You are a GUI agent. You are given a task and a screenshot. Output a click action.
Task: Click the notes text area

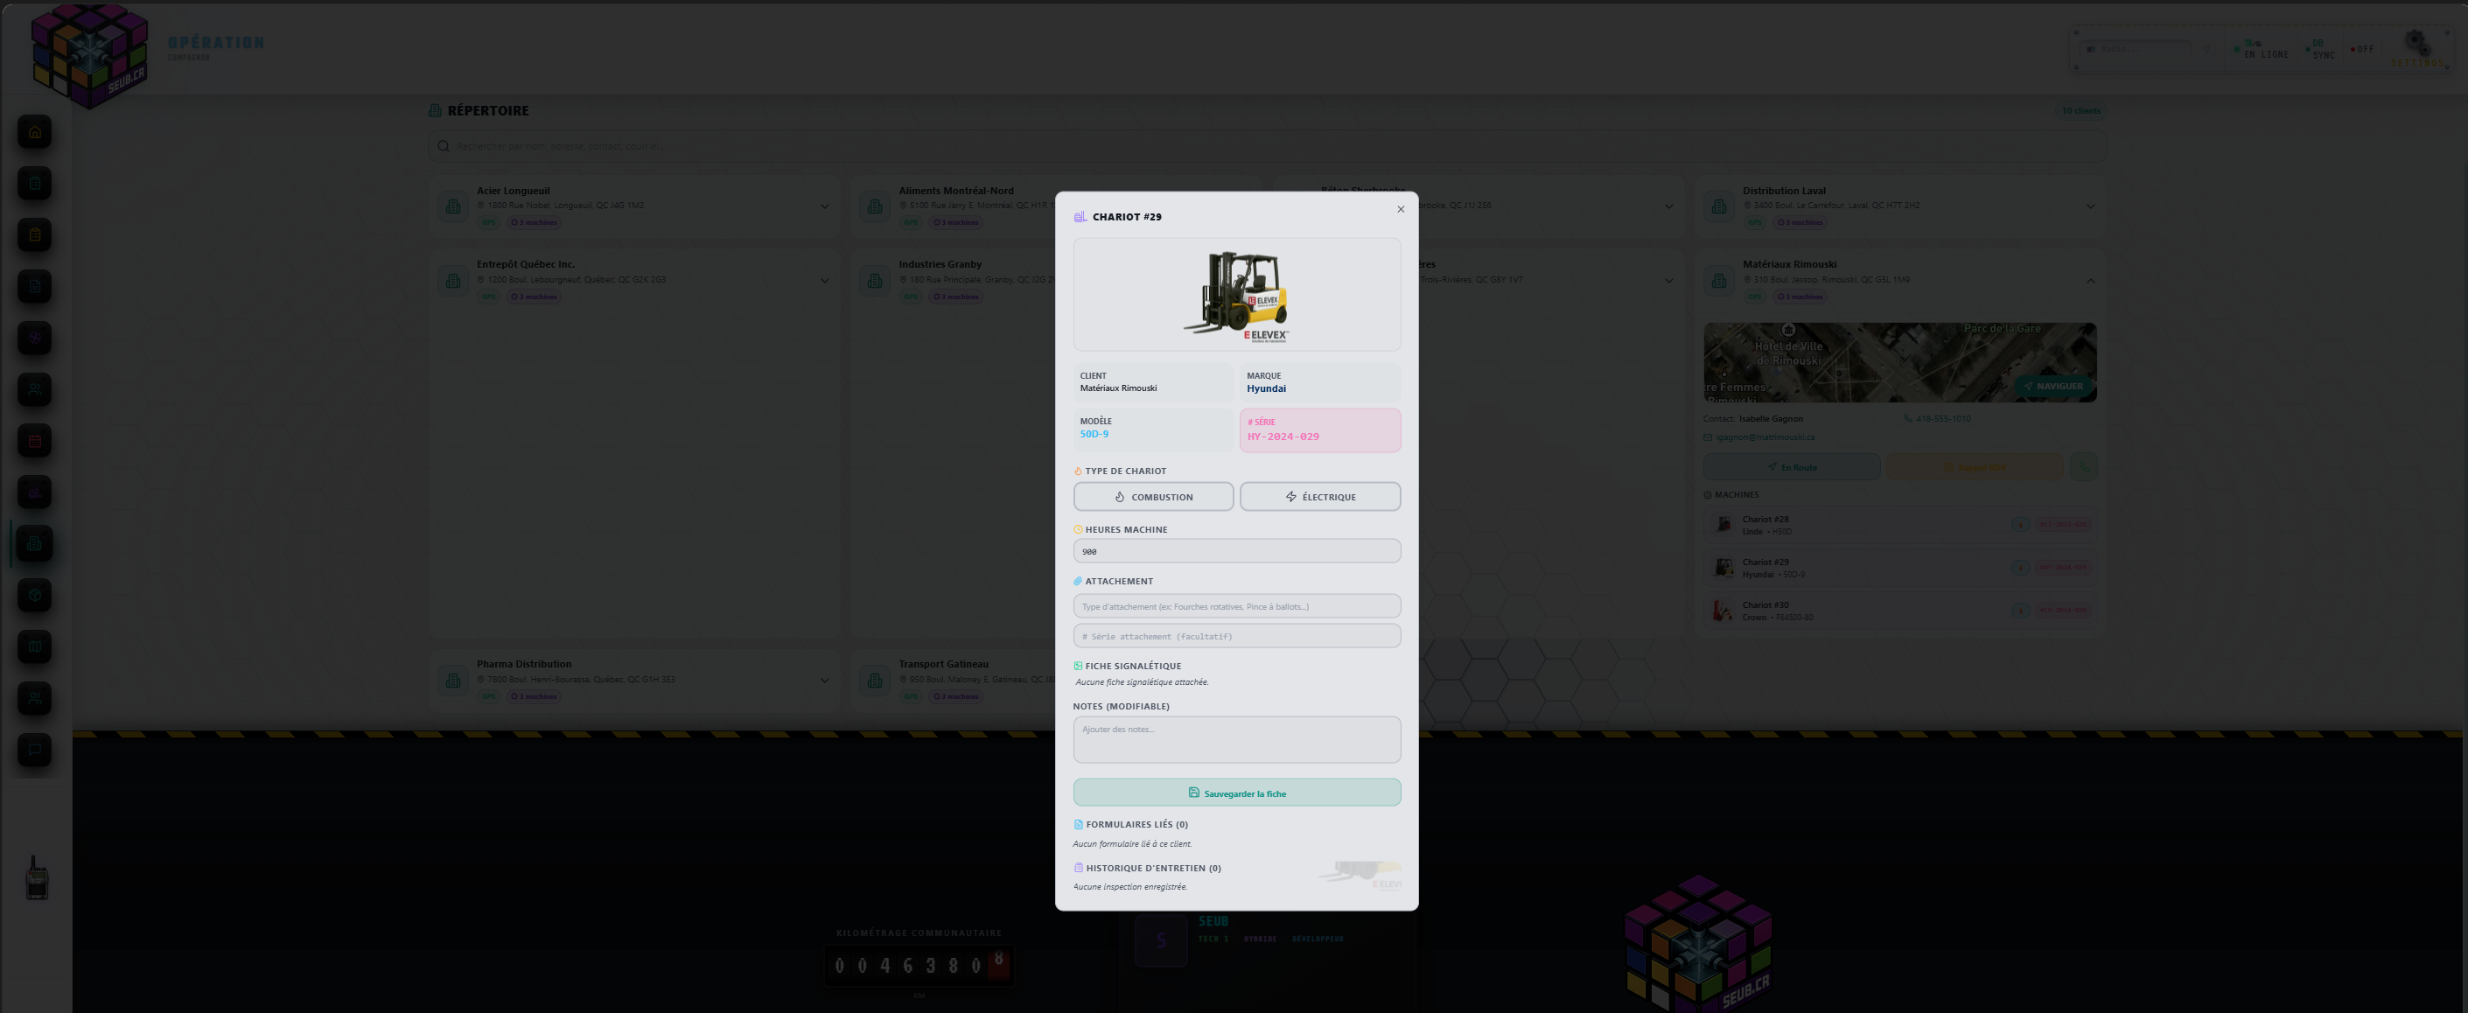pos(1237,740)
